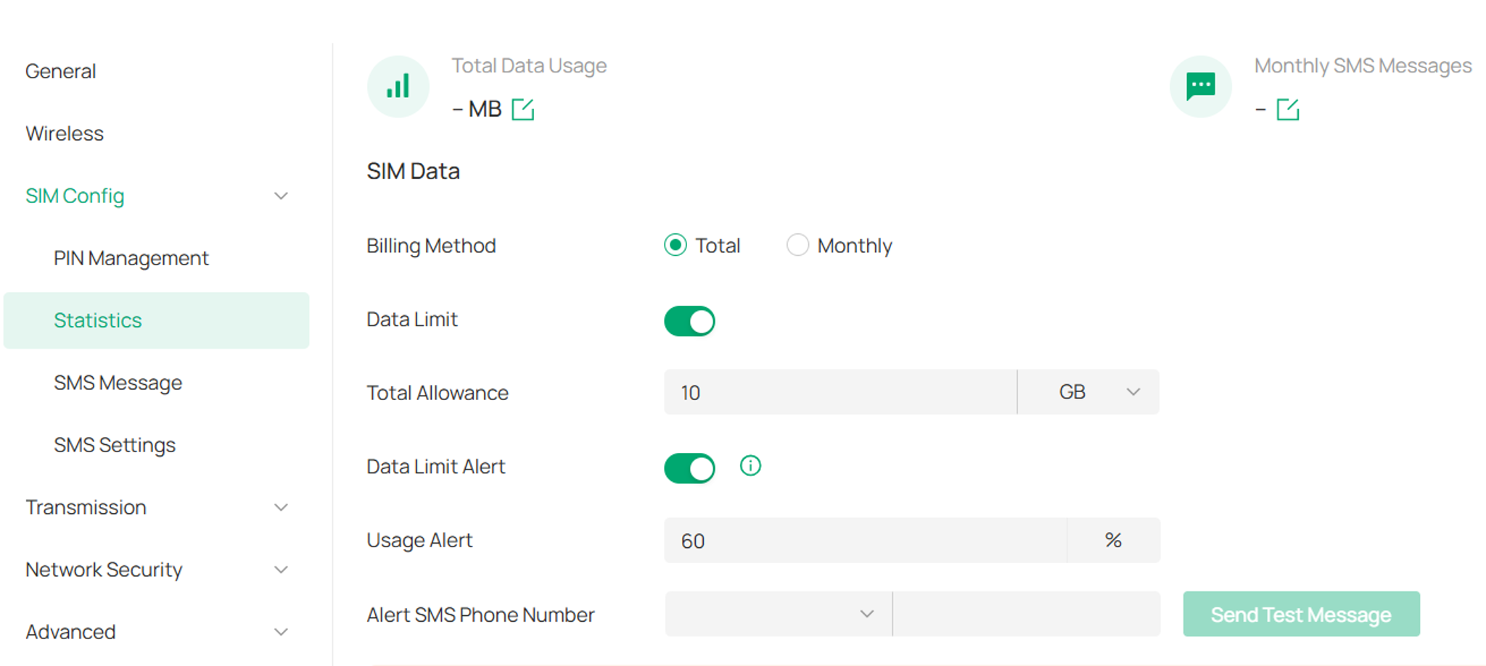Click the Billing Method label
This screenshot has width=1486, height=666.
431,246
